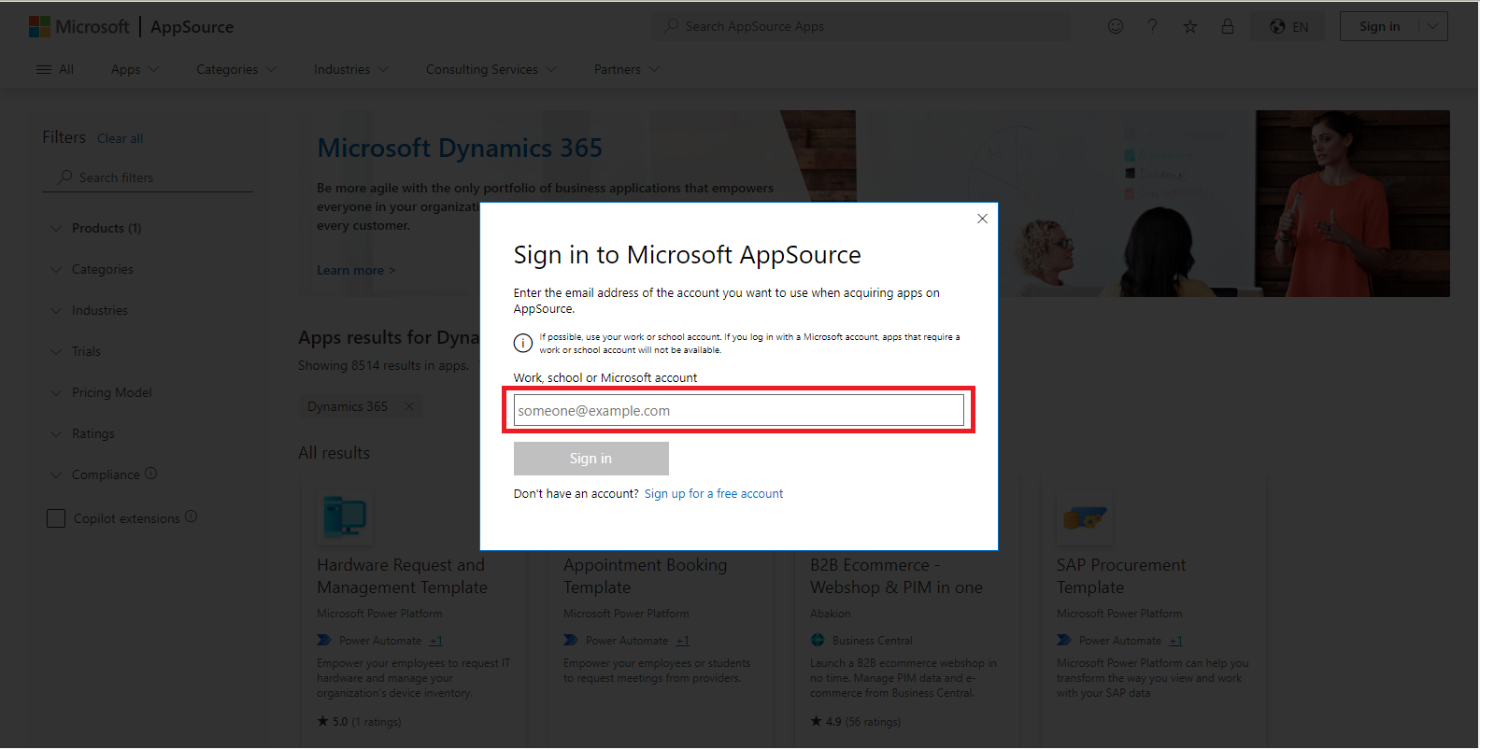1494x750 pixels.
Task: Click the feedback smiley icon
Action: 1116,26
